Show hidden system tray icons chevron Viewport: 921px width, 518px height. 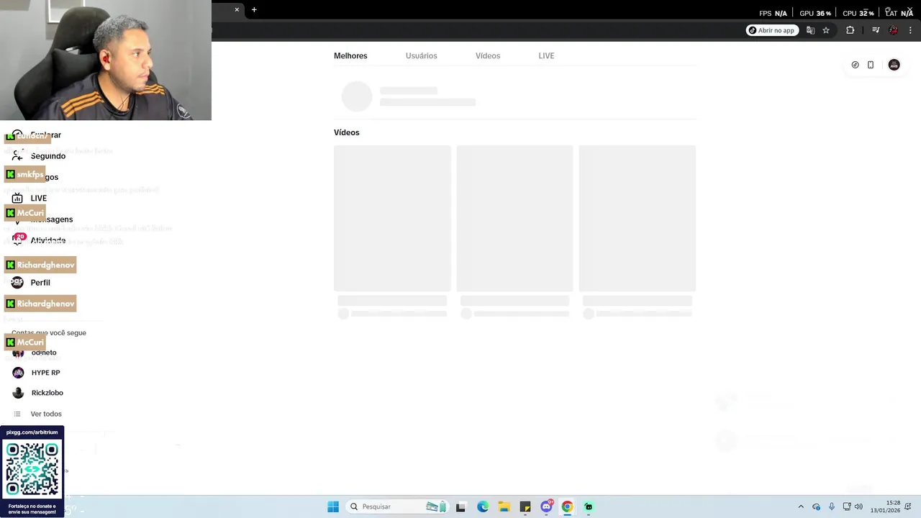(x=801, y=506)
